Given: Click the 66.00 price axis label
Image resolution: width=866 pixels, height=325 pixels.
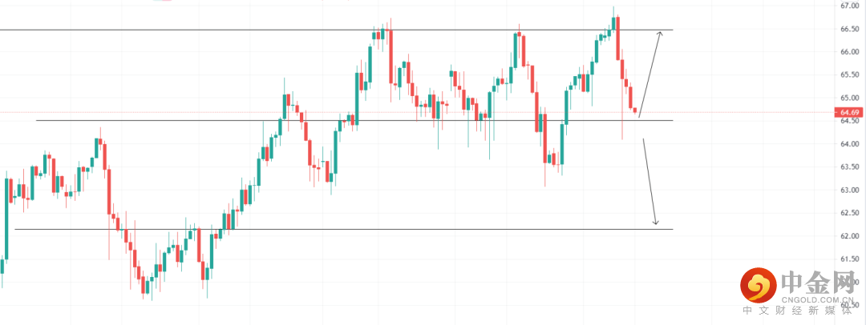Looking at the screenshot, I should click(850, 52).
